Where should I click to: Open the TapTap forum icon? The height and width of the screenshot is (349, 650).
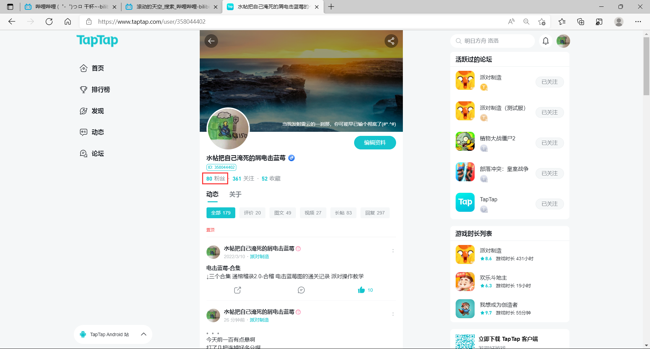tap(465, 202)
